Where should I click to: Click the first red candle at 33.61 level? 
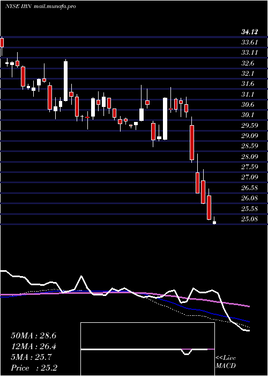click(x=2, y=42)
